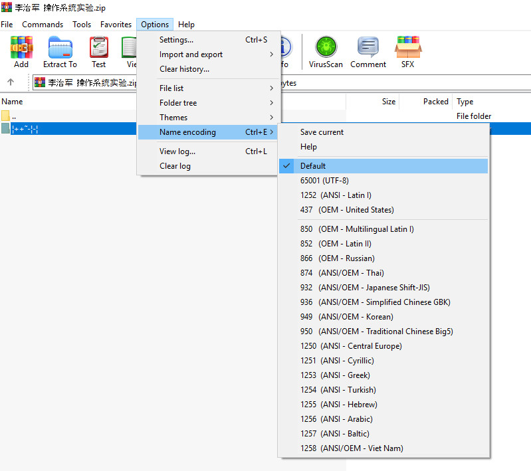Open the Commands menu
Image resolution: width=531 pixels, height=471 pixels.
point(43,25)
